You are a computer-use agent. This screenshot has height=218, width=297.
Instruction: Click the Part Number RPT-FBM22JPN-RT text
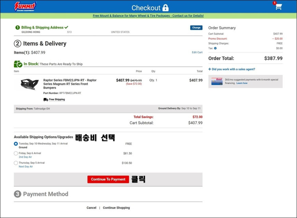pyautogui.click(x=62, y=93)
